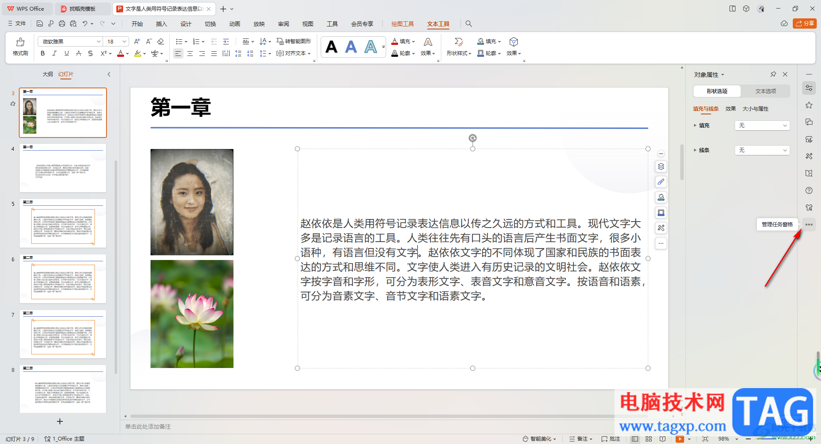Click the Share (分享) button
The width and height of the screenshot is (821, 444).
pos(805,23)
